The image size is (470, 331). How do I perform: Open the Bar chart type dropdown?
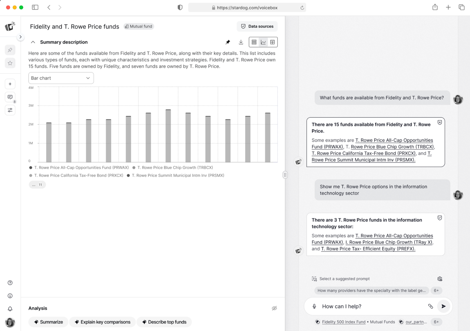(61, 78)
